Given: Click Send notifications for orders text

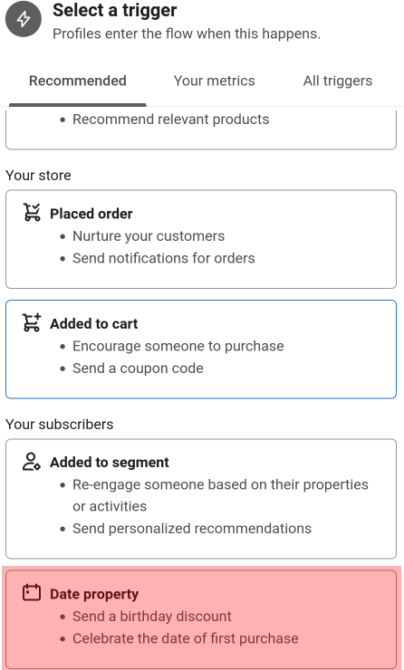Looking at the screenshot, I should click(163, 258).
